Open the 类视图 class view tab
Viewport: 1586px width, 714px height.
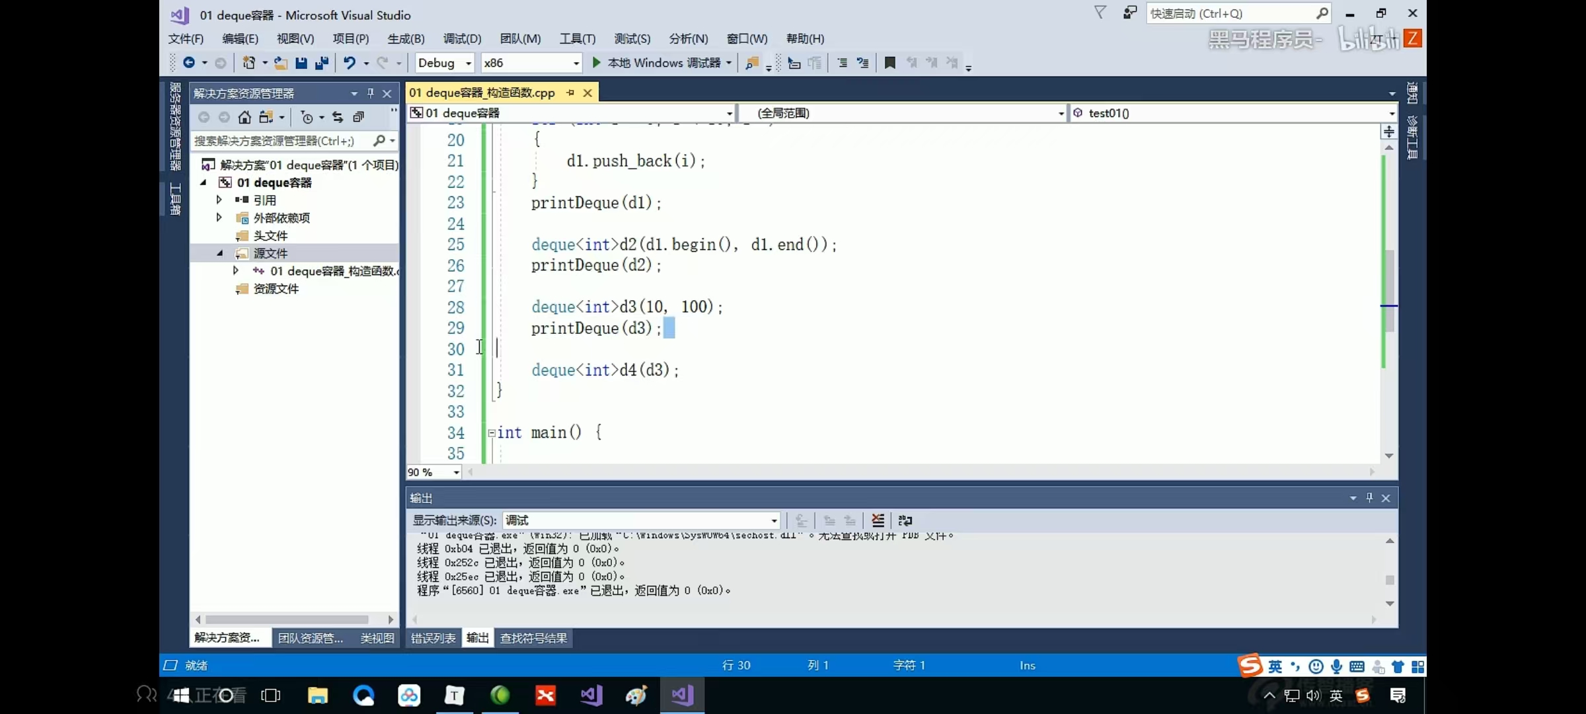tap(377, 638)
